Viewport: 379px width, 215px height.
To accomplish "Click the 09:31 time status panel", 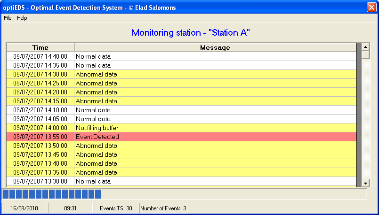I will tap(70, 208).
